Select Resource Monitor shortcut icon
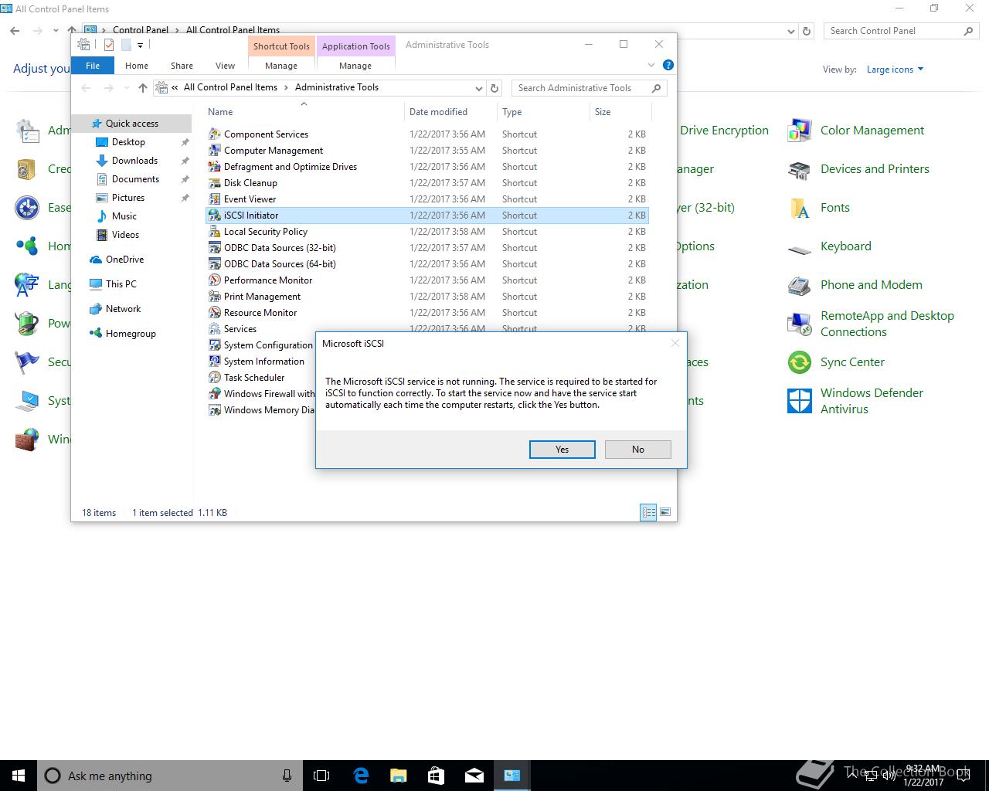Screen dimensions: 989x791 215,313
